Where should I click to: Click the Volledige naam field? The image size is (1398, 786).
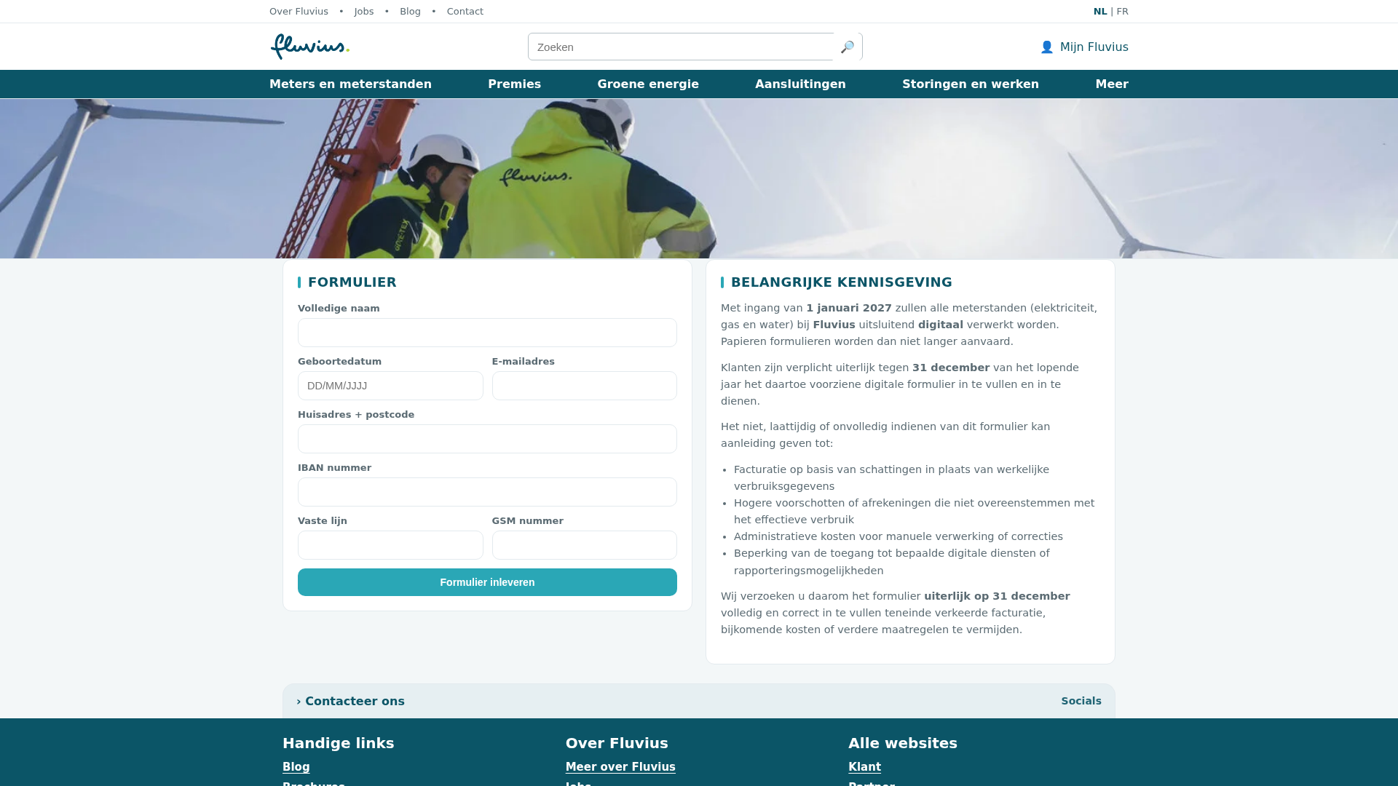pos(487,333)
